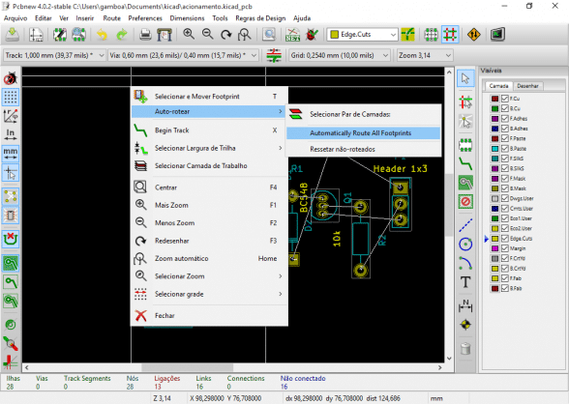
Task: Switch to the Desenhar tab
Action: [x=527, y=86]
